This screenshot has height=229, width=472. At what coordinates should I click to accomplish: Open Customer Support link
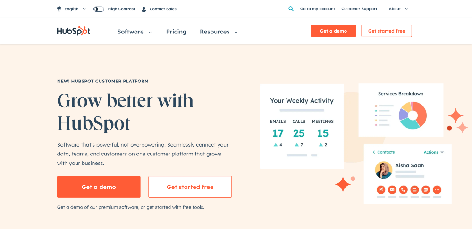pos(359,9)
